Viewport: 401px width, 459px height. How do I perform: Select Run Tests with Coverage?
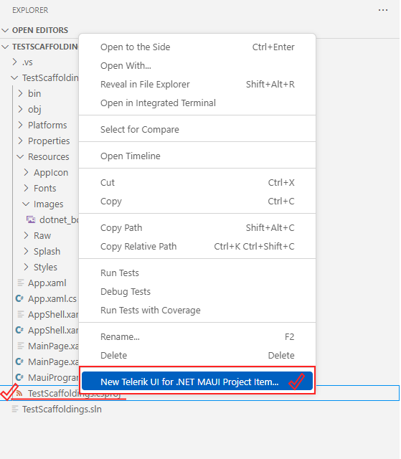point(197,311)
